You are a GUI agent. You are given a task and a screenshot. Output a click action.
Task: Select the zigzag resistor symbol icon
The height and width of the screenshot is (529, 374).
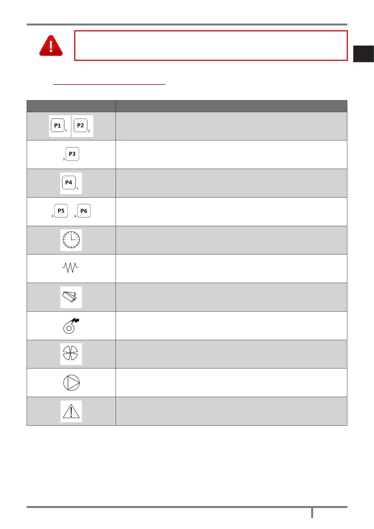tap(70, 268)
